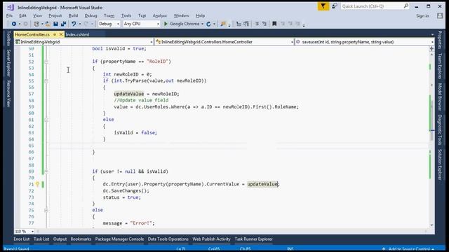Click the feedback icon beside Quick Launch
The image size is (449, 252).
334,6
